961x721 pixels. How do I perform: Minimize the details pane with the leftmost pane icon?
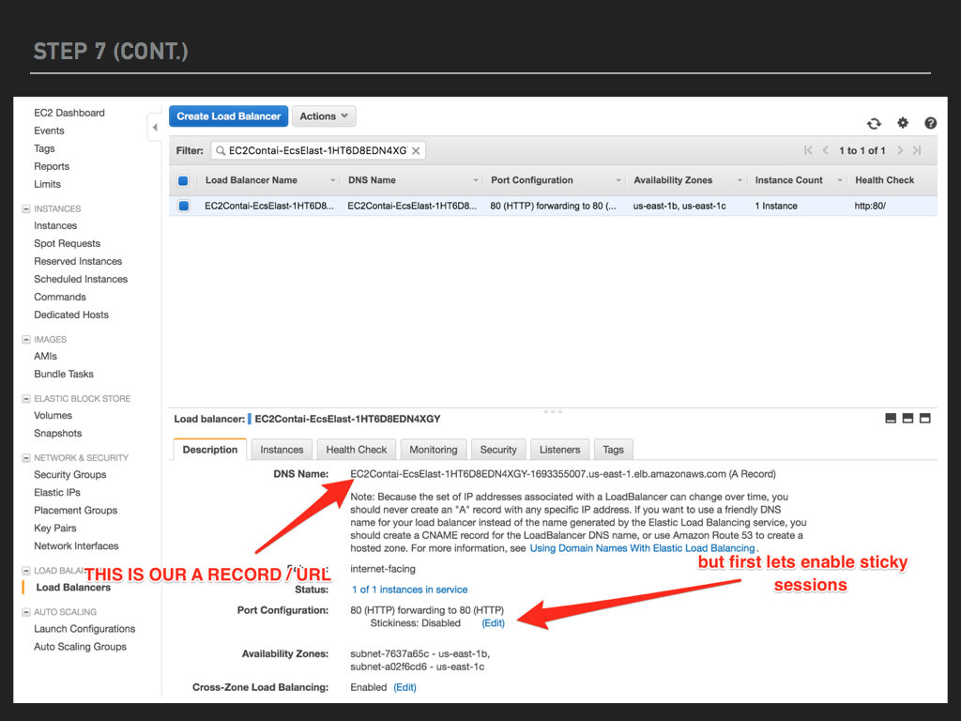click(891, 418)
